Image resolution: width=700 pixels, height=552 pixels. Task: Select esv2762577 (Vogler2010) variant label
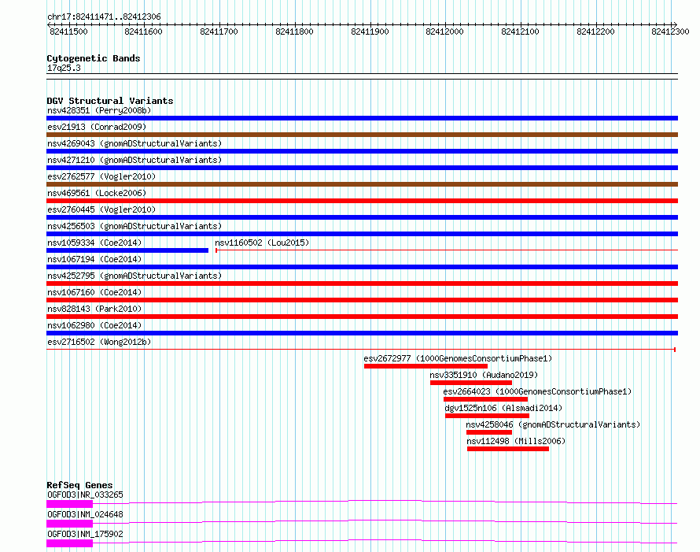point(101,176)
